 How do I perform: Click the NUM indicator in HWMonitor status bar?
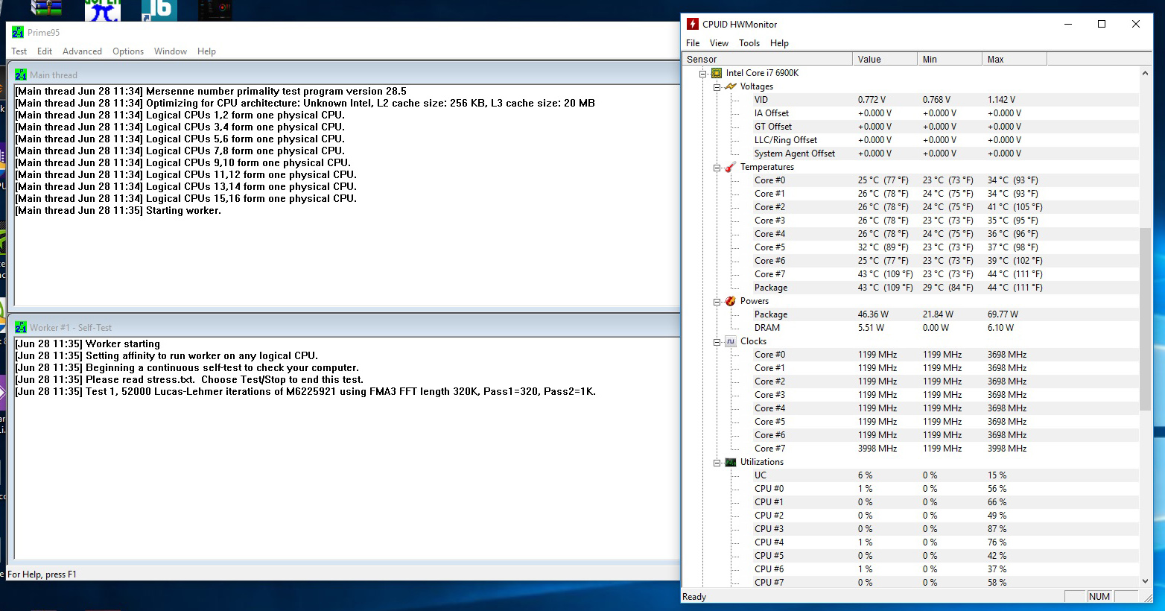1099,597
